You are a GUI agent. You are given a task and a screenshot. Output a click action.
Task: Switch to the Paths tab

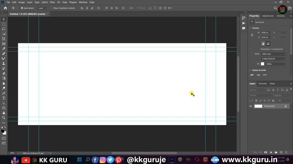tap(272, 84)
